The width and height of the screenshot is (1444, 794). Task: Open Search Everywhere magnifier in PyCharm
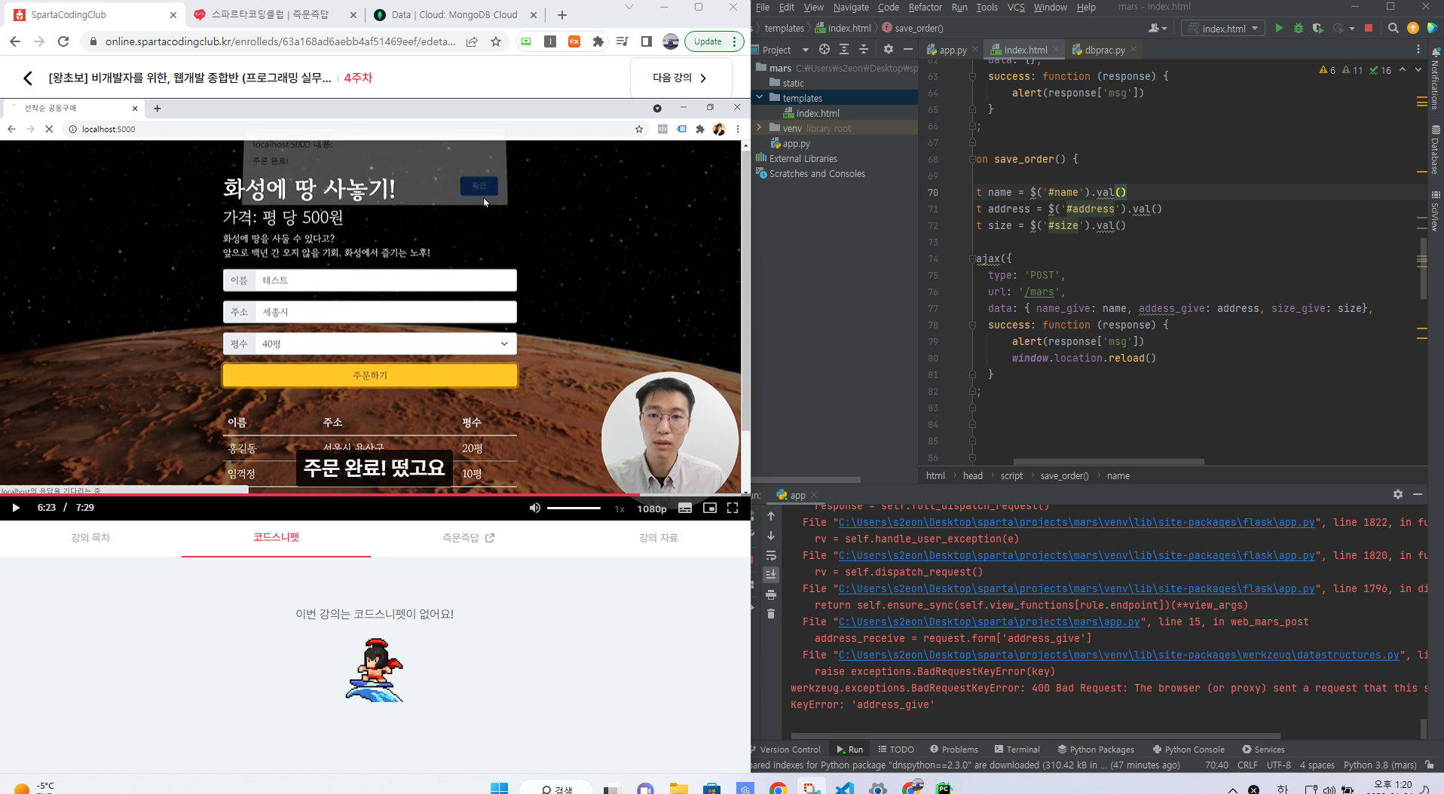pyautogui.click(x=1393, y=28)
